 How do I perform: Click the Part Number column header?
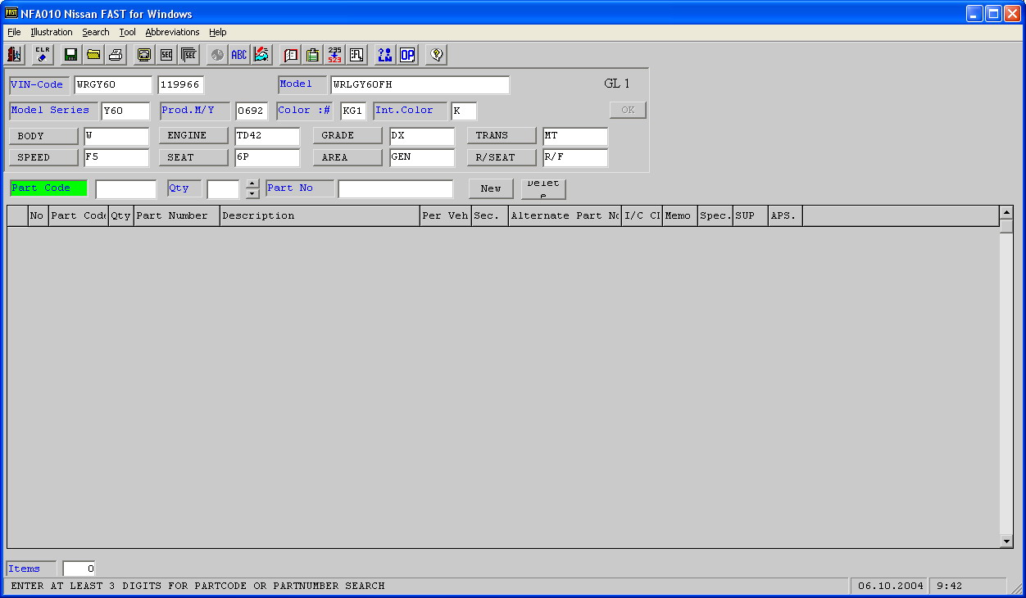[x=177, y=216]
